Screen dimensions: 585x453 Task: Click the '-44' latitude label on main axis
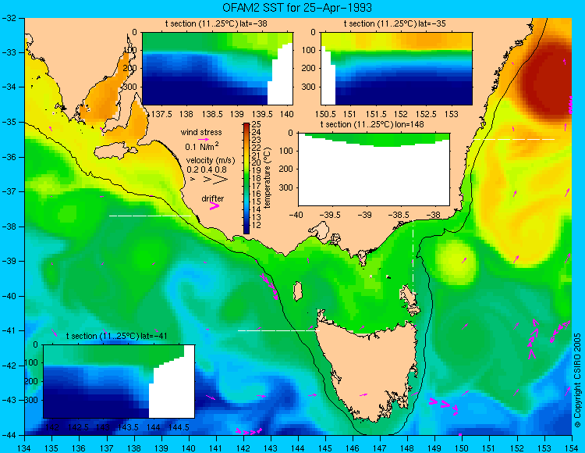coord(10,435)
